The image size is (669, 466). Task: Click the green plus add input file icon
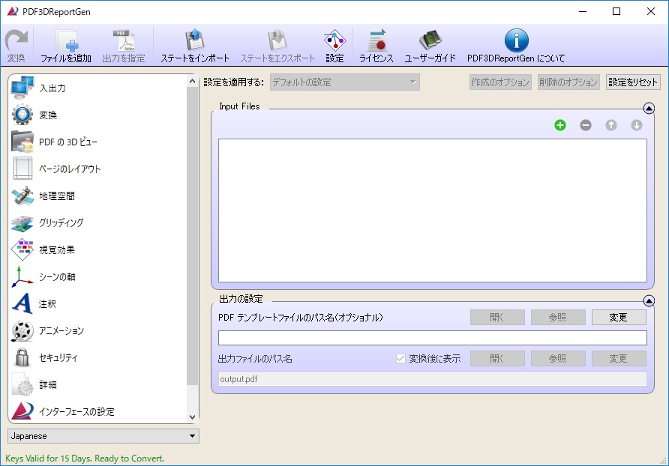pos(560,125)
